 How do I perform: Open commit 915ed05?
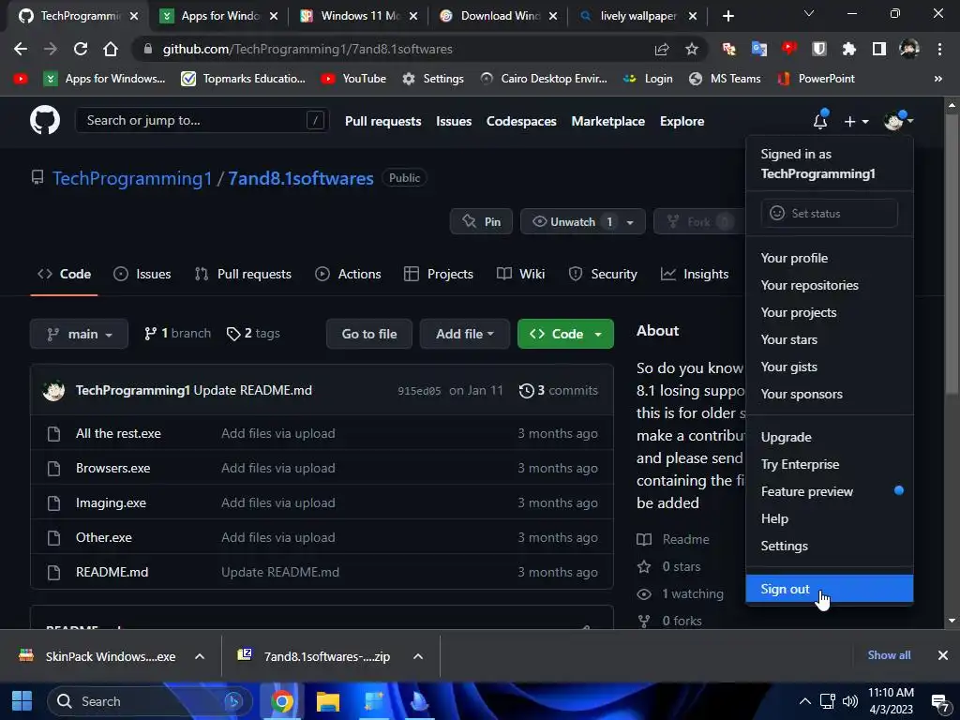(419, 391)
